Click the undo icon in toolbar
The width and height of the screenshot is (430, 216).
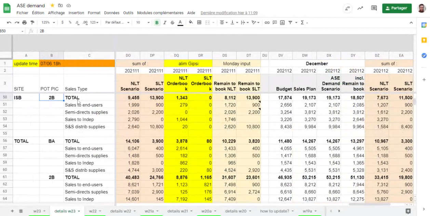pos(9,23)
